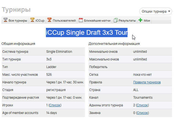Click the Подтверждение участия label
The height and width of the screenshot is (120, 177).
21,98
